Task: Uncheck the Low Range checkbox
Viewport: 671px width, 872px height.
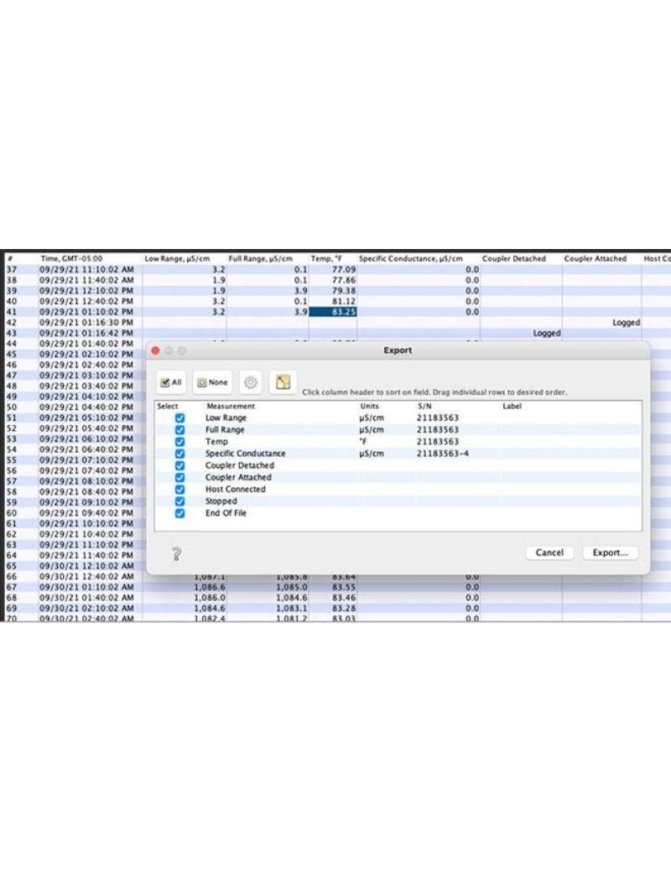Action: [179, 418]
